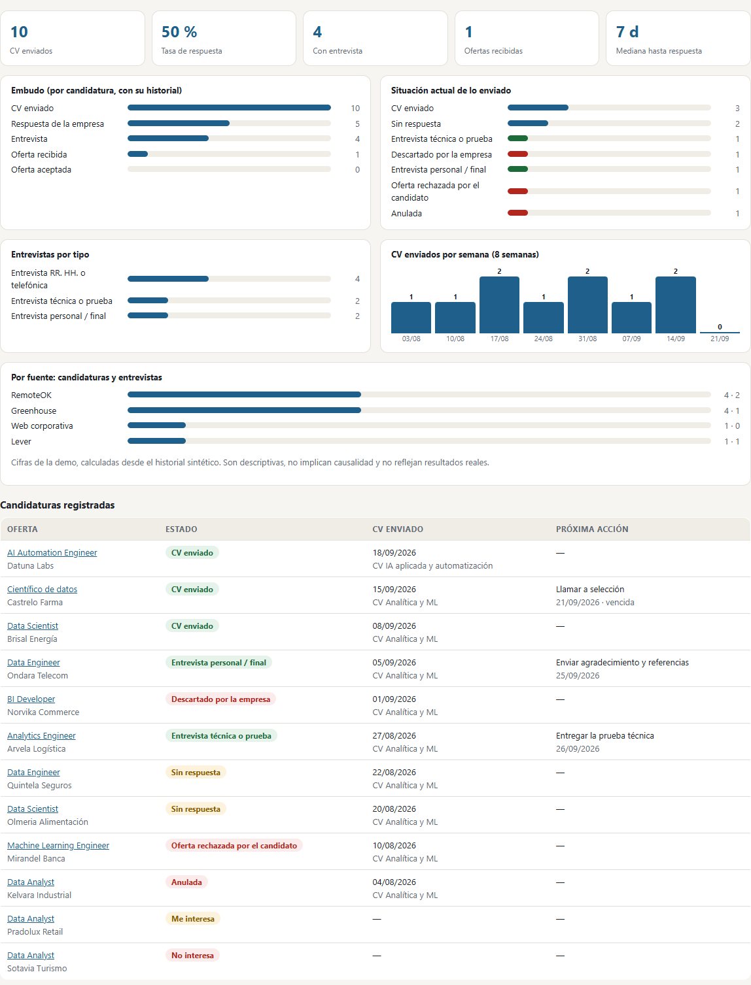This screenshot has height=985, width=751.
Task: Click the 'No interesa' status badge
Action: 192,956
